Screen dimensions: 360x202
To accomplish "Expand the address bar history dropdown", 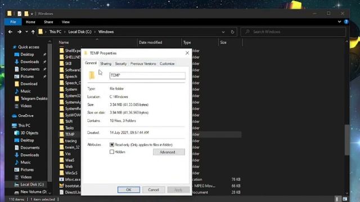I will point(223,32).
